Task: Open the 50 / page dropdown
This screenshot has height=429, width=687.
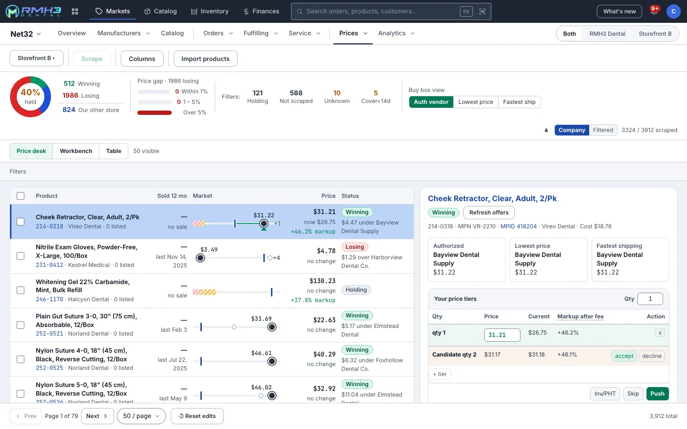Action: point(141,416)
